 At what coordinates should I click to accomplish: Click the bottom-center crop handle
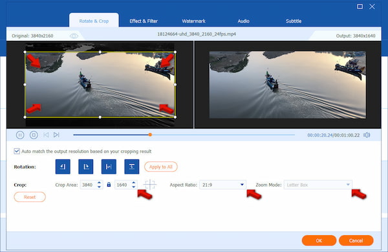[100, 117]
